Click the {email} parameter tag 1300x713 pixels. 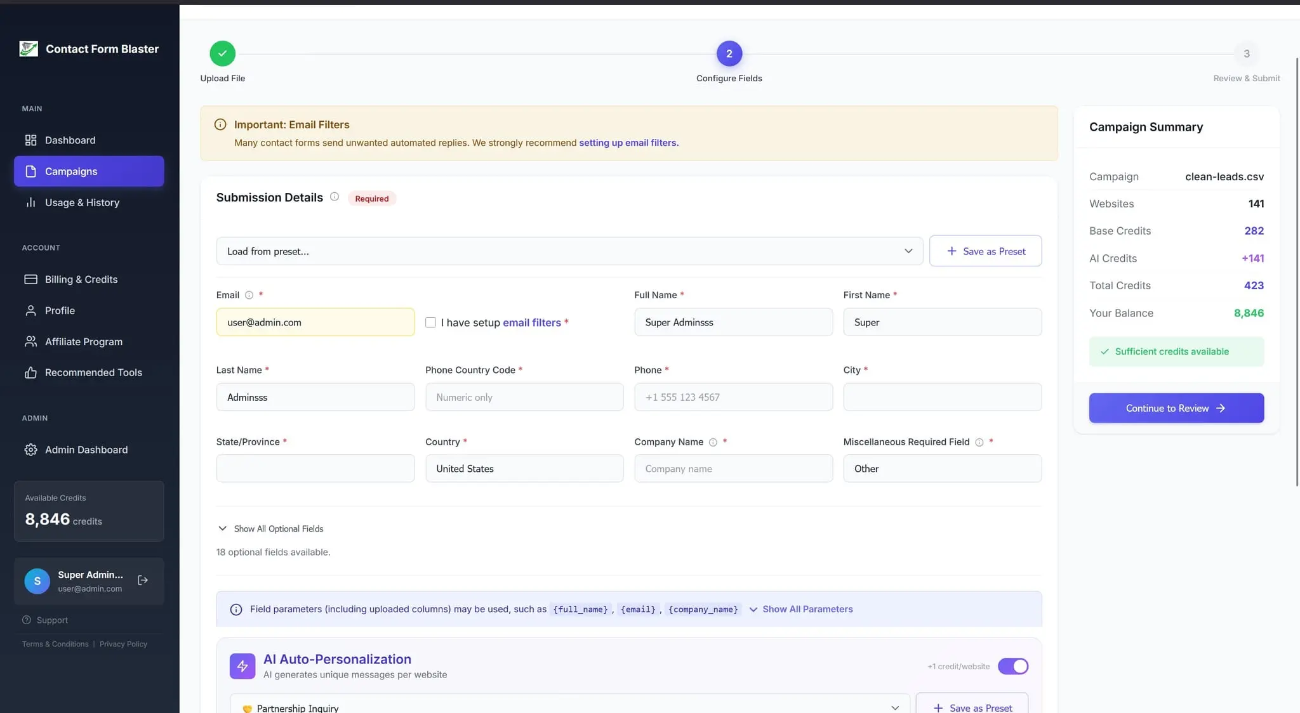tap(638, 610)
